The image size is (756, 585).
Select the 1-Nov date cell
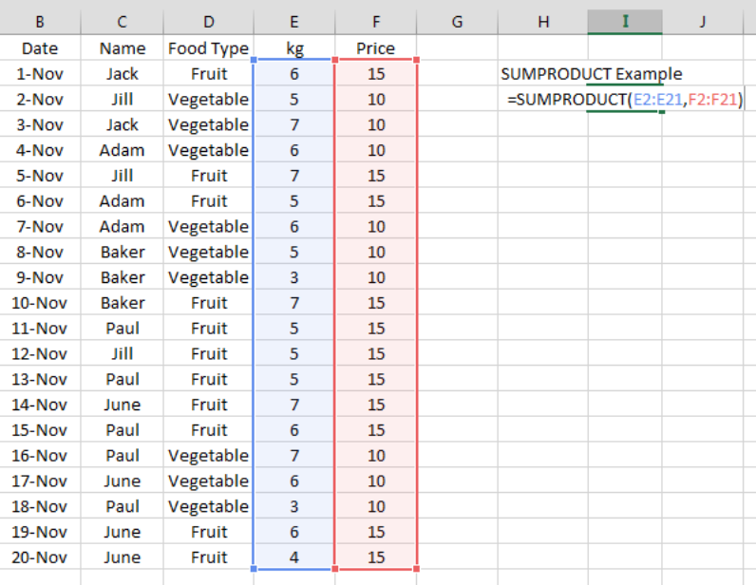39,74
